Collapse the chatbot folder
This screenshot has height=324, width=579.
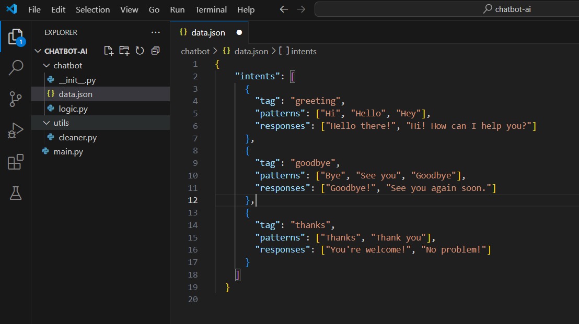click(x=47, y=65)
